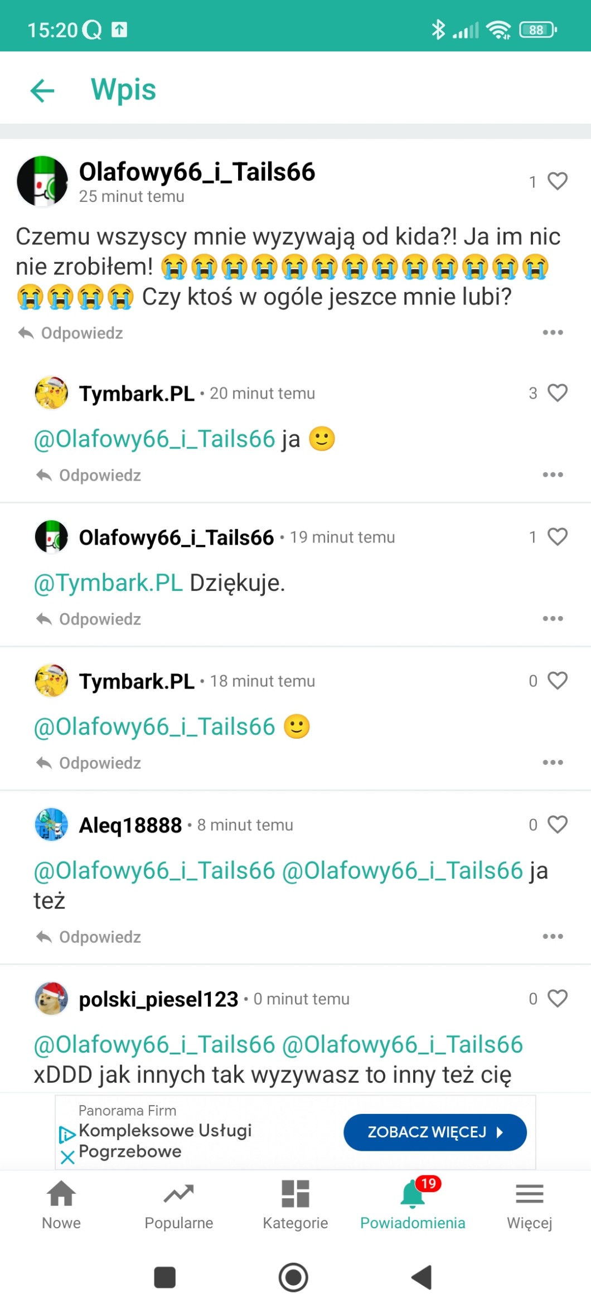Open options menu for Tymbark.PL's first reply

(553, 475)
